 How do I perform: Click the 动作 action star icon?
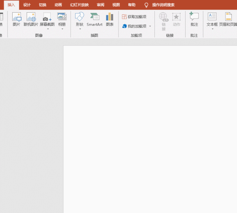[176, 17]
